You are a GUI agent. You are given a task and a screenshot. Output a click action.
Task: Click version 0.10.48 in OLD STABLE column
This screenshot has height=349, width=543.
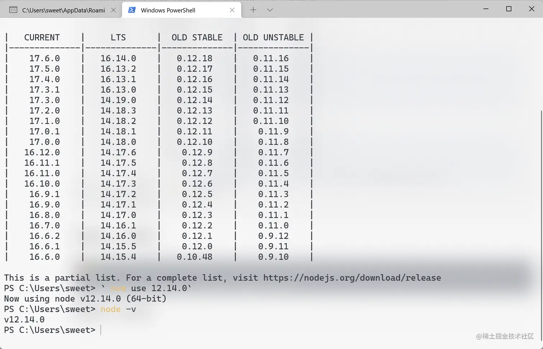(195, 257)
